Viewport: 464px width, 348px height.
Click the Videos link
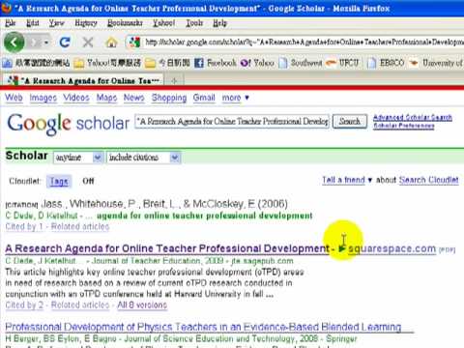76,98
